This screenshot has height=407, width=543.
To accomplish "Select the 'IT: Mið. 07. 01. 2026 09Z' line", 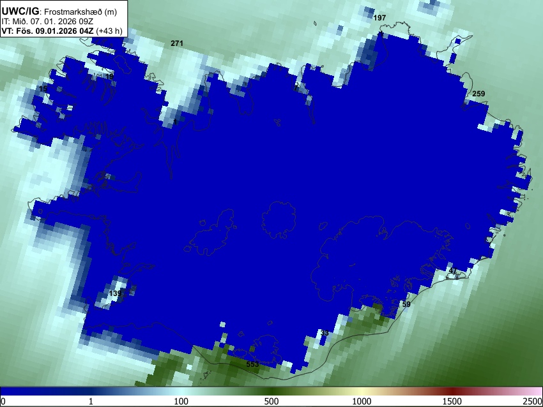I will [47, 22].
